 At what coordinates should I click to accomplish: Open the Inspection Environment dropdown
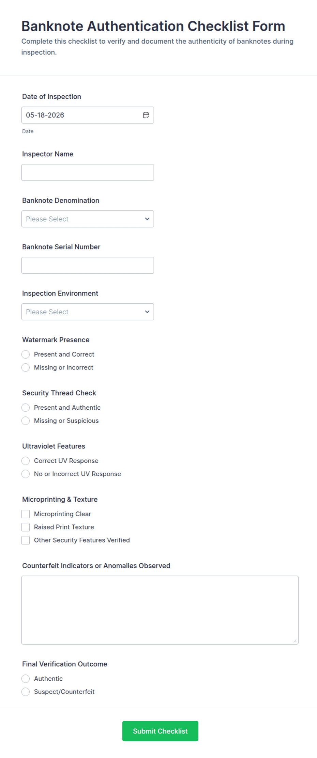88,312
